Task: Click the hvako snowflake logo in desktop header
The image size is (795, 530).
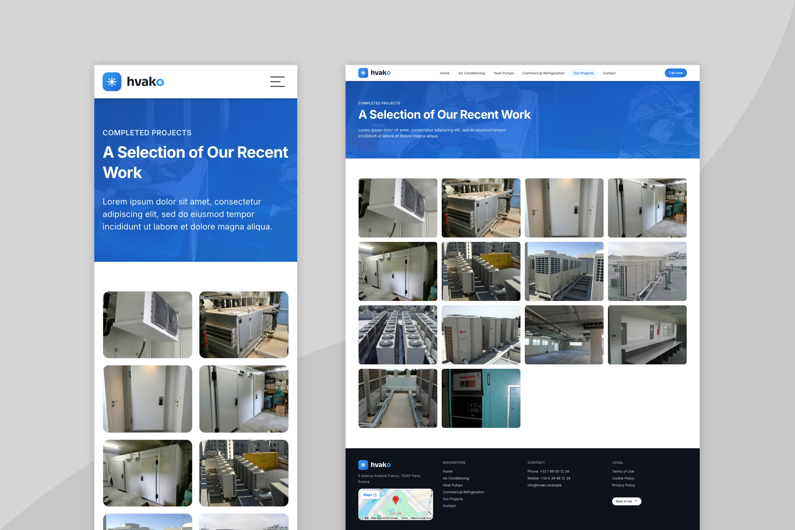Action: 363,73
